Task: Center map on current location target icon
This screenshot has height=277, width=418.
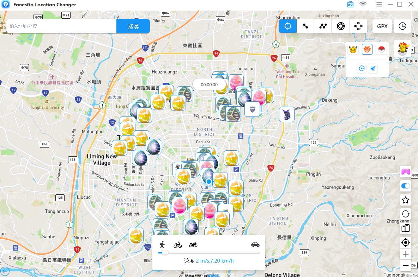Action: 405,243
